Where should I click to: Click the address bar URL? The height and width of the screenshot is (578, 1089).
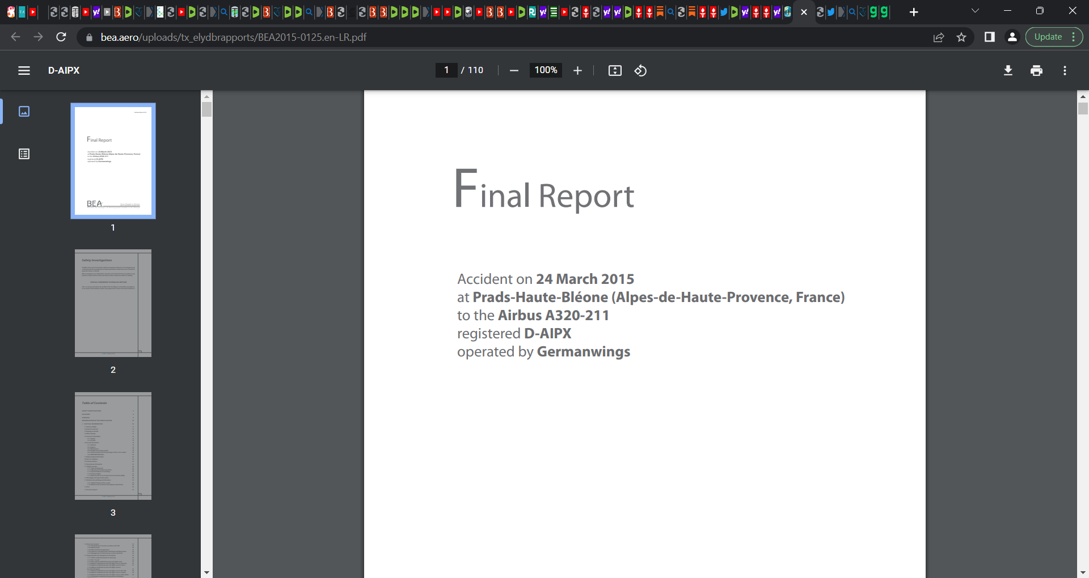[234, 37]
